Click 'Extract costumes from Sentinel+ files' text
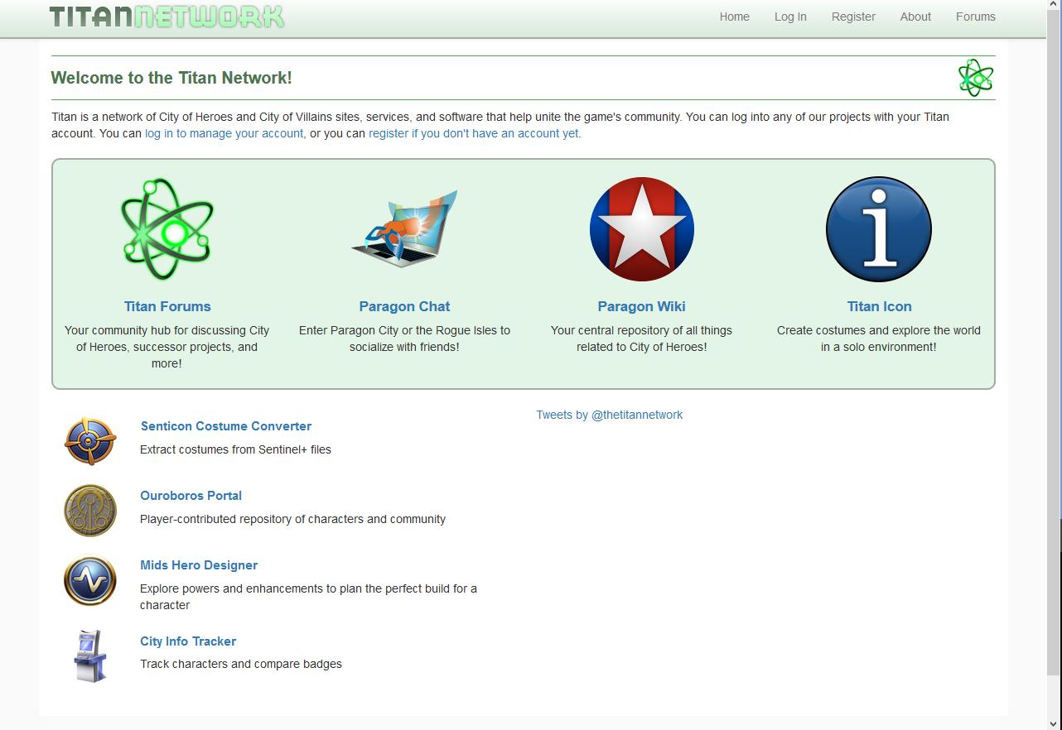Viewport: 1062px width, 730px height. [235, 449]
